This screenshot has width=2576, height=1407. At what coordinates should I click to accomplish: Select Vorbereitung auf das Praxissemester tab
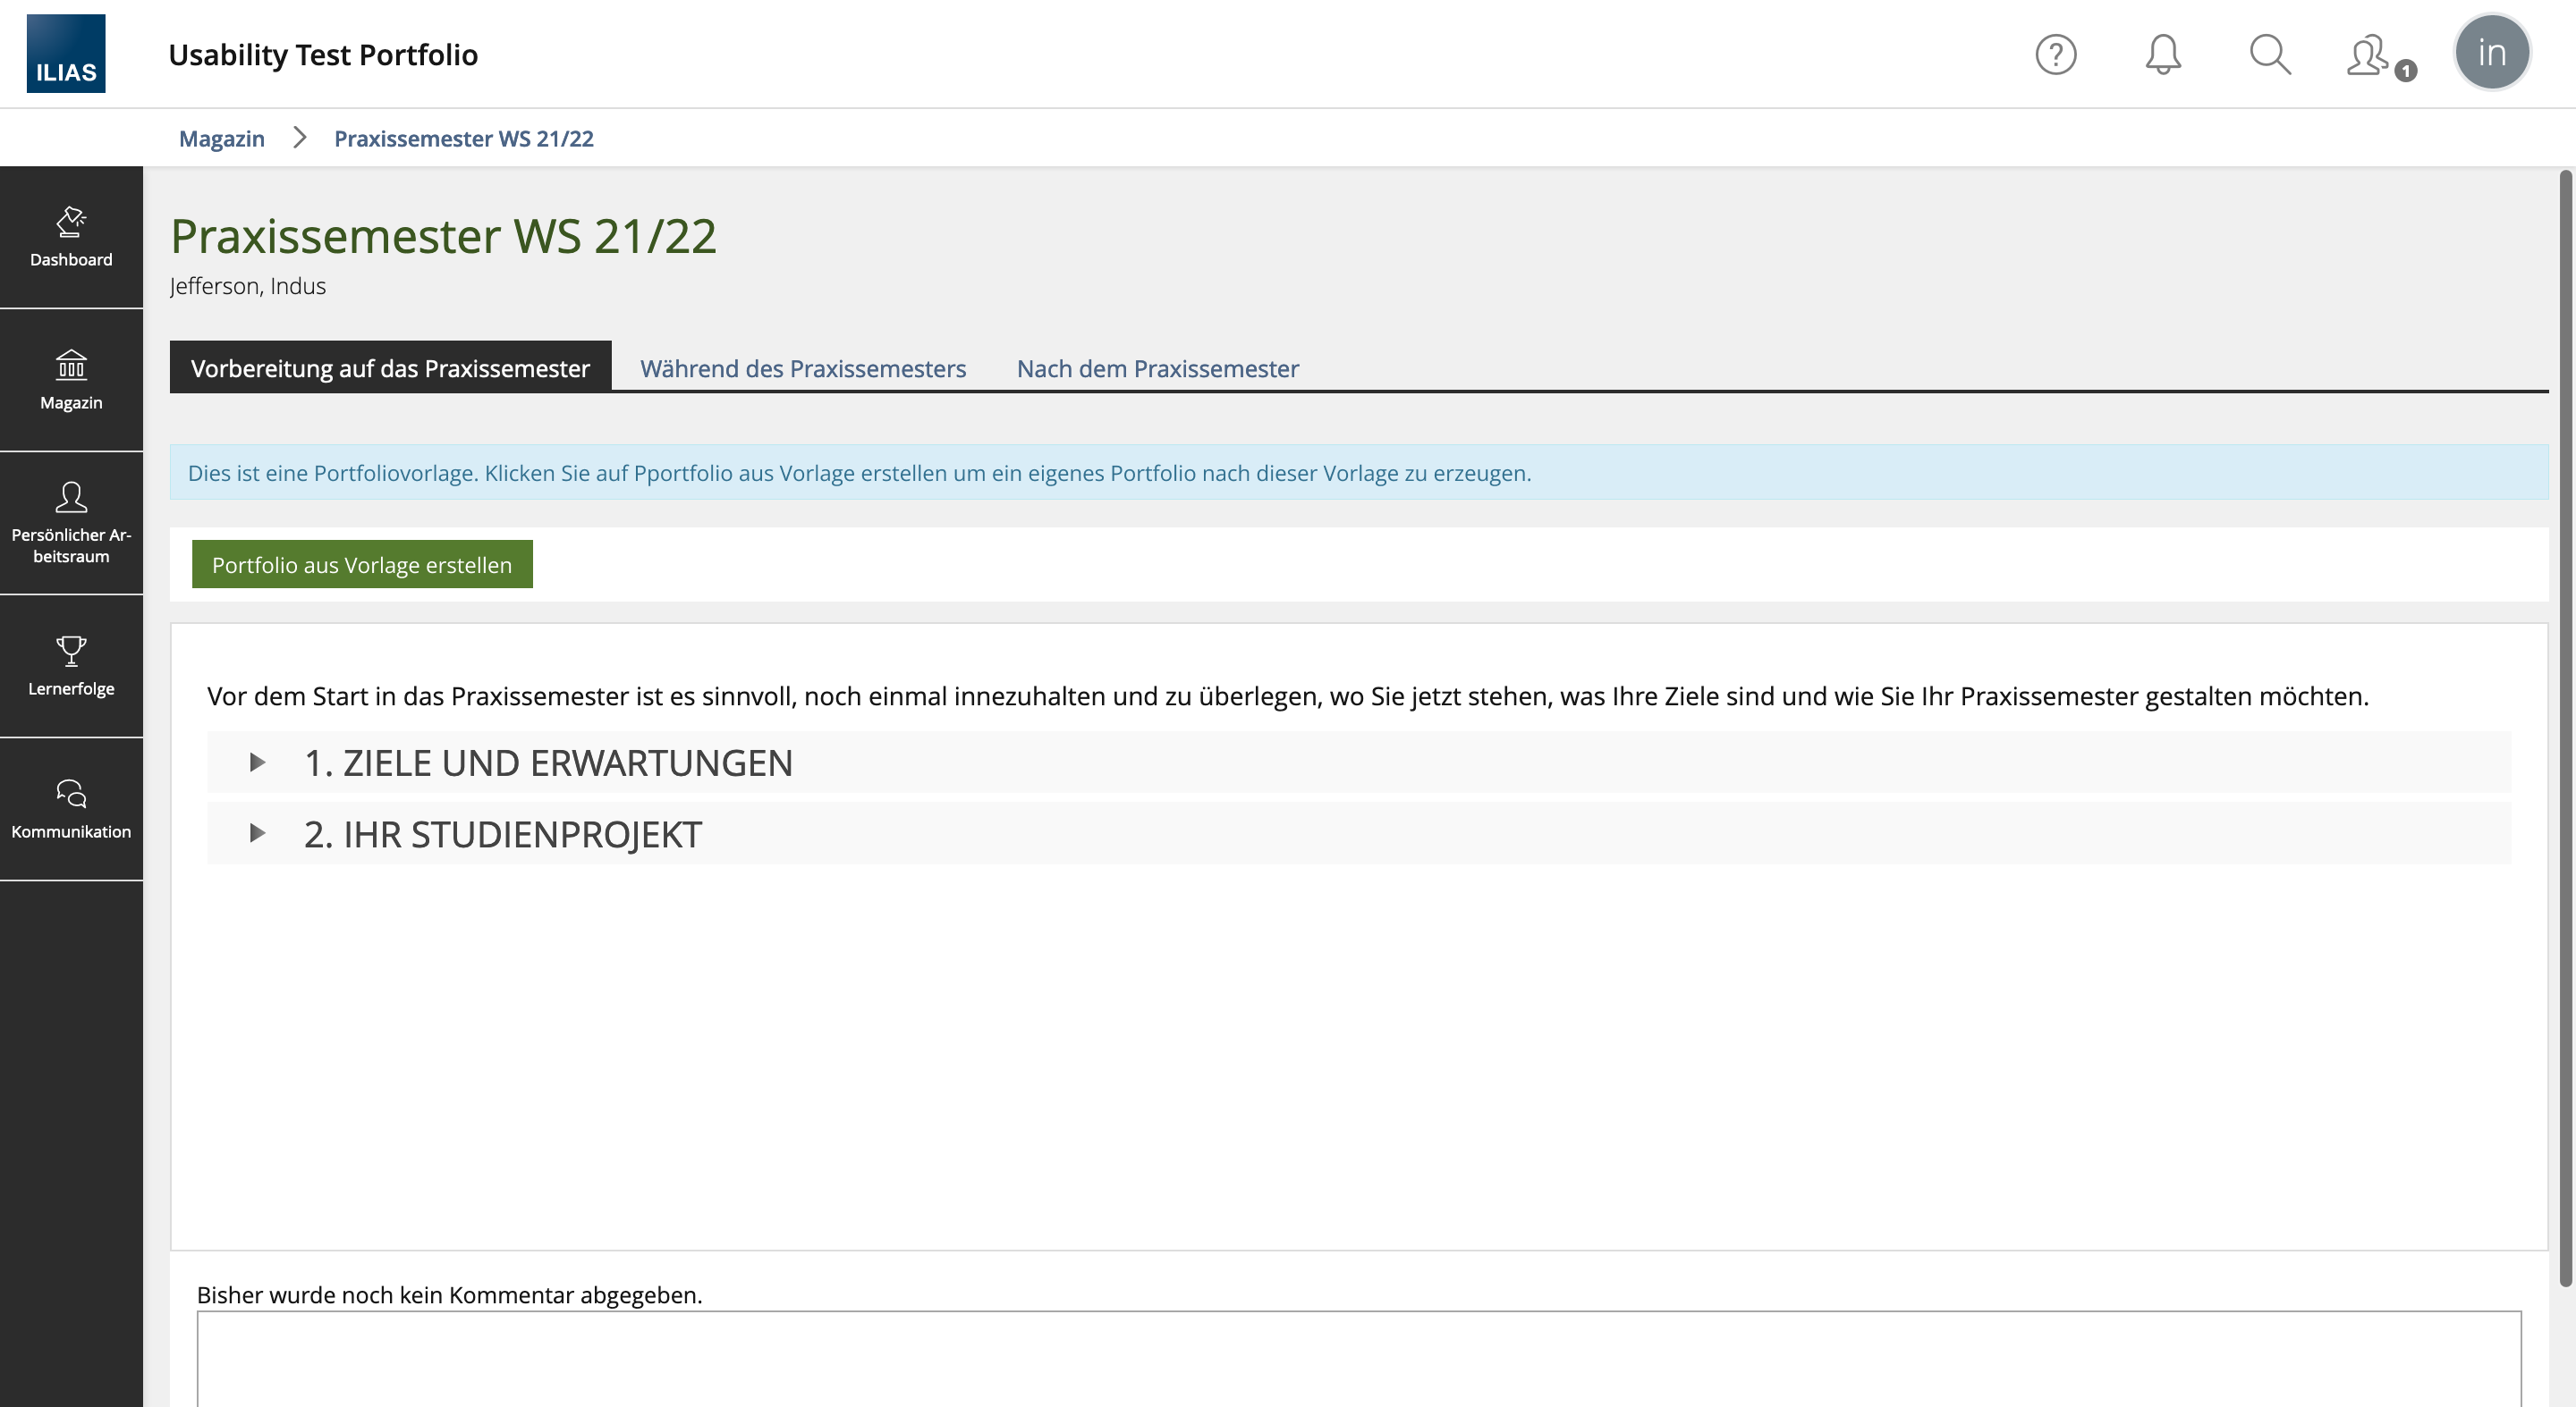[x=390, y=369]
